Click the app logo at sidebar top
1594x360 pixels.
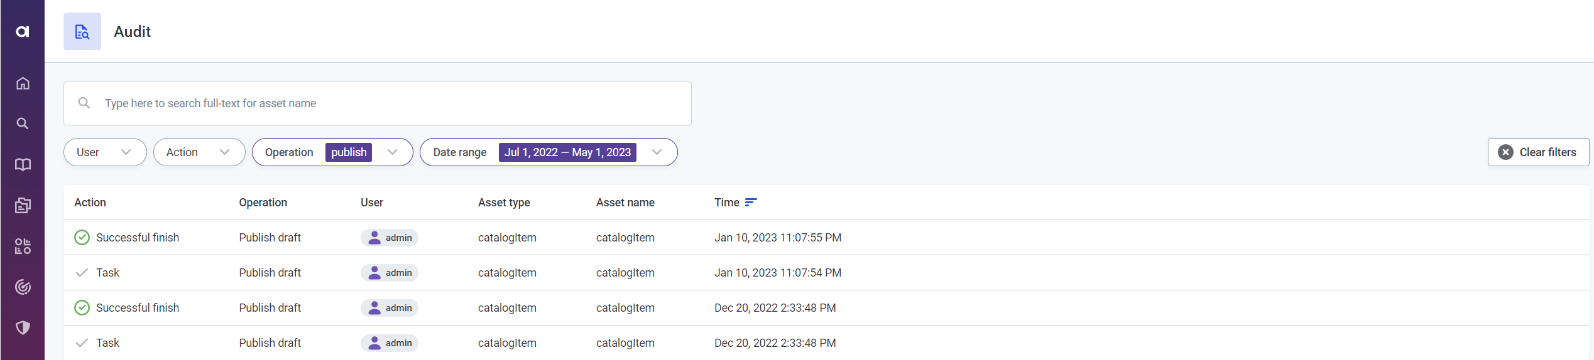coord(23,31)
